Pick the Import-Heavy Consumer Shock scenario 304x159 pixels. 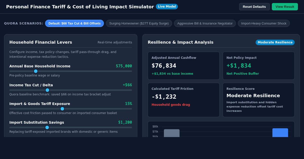264,23
